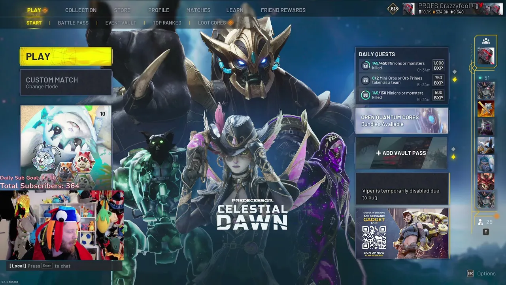Select the blue hooded friend avatar
The height and width of the screenshot is (285, 506).
click(486, 163)
